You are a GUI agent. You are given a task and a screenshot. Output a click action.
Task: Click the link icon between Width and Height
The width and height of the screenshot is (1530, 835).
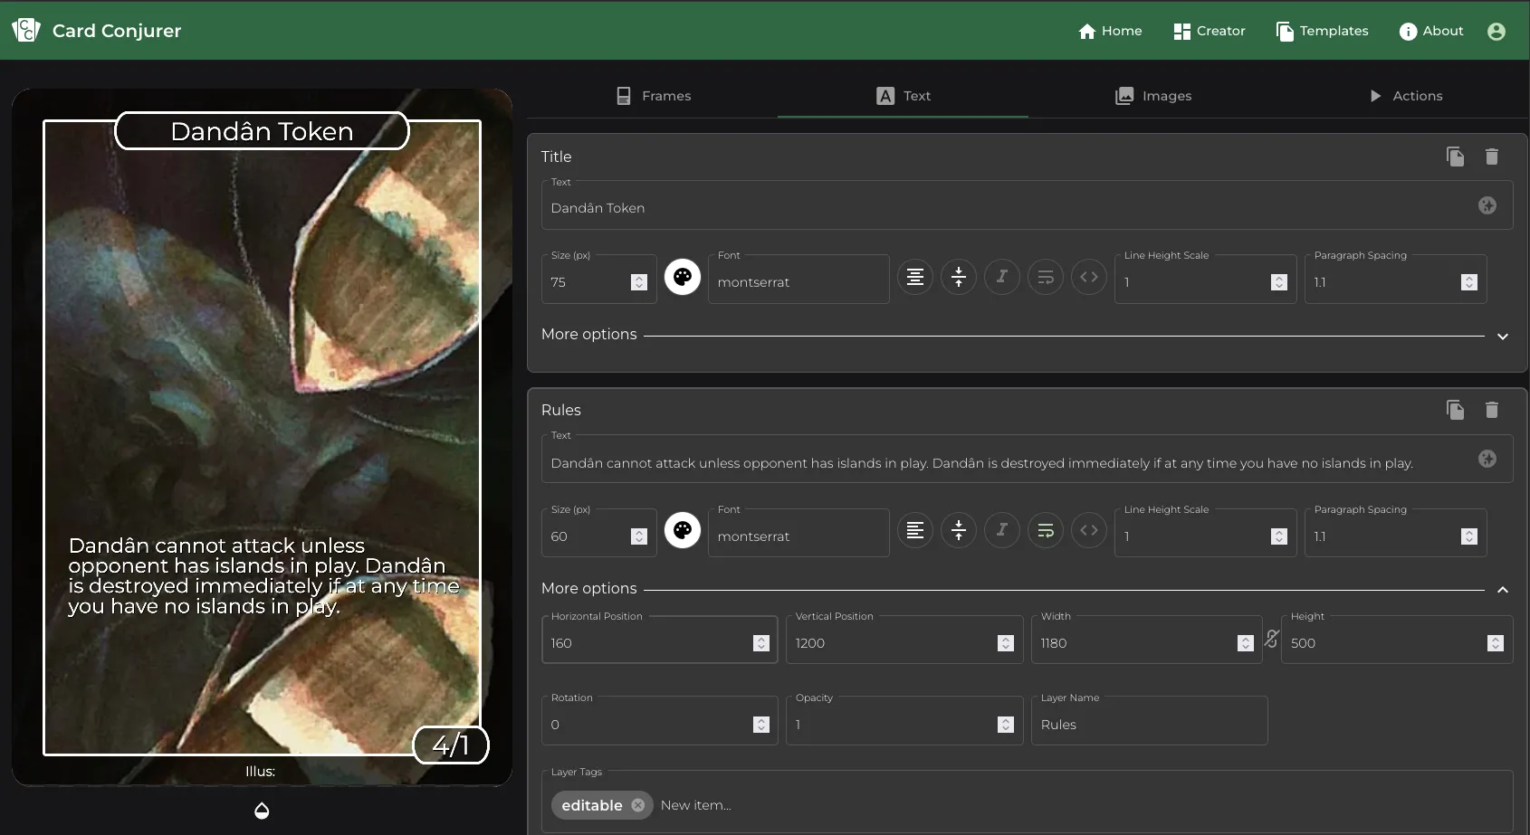(x=1271, y=639)
